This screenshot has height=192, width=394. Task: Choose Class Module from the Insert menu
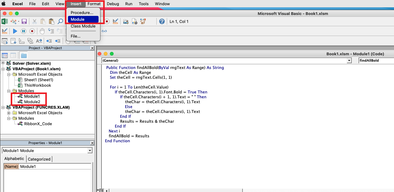click(x=83, y=26)
